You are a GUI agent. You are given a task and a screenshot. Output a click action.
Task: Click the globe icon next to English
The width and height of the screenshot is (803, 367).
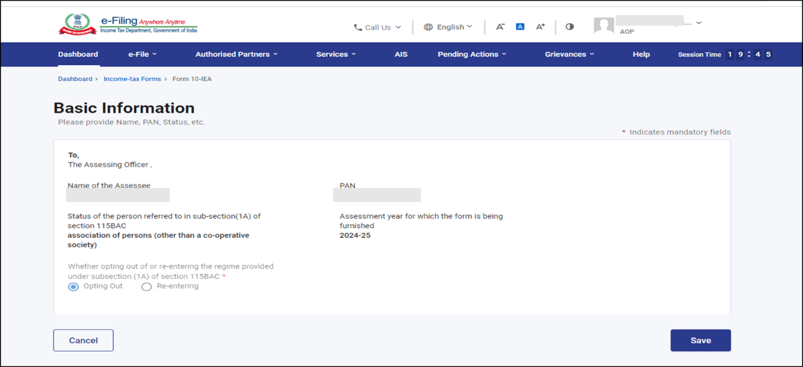[428, 26]
